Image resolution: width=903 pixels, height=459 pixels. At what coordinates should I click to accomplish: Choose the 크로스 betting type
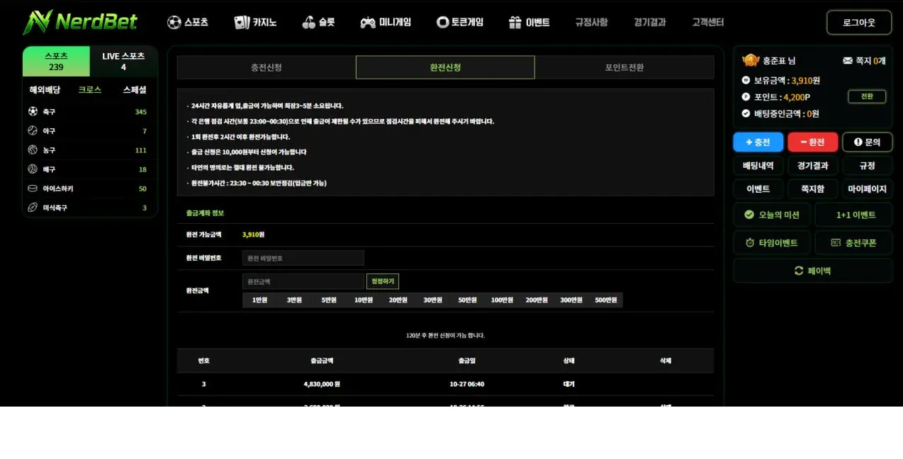(90, 90)
